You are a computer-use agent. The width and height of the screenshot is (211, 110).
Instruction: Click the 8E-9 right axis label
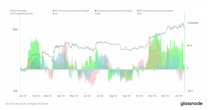[x=189, y=45]
